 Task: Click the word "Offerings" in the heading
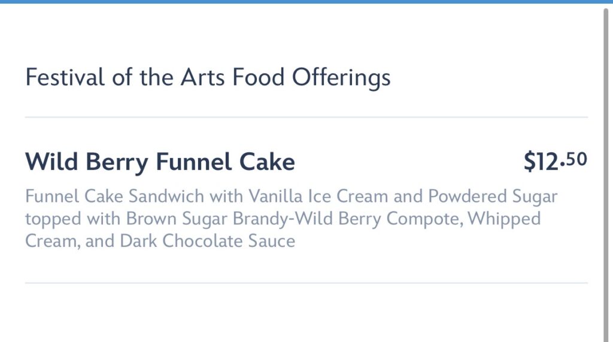click(x=341, y=78)
